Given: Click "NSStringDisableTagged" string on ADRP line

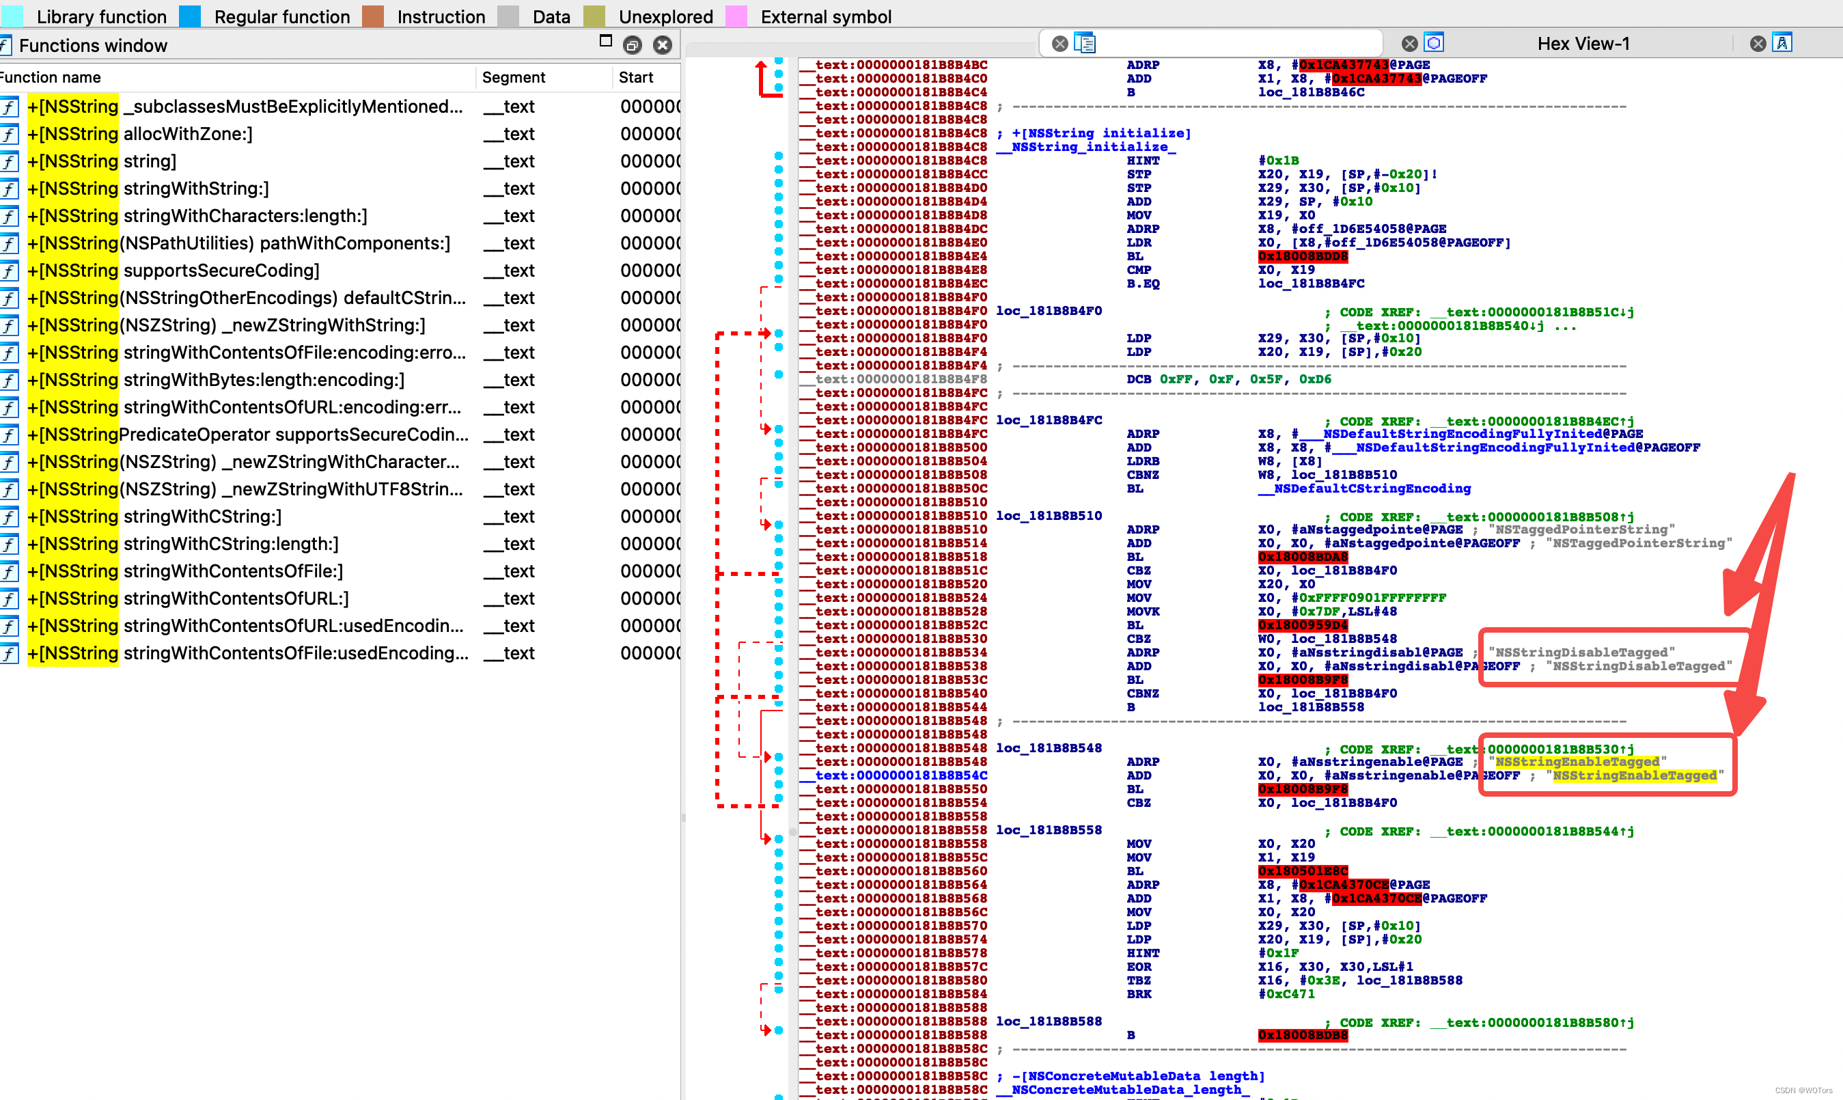Looking at the screenshot, I should [1581, 652].
